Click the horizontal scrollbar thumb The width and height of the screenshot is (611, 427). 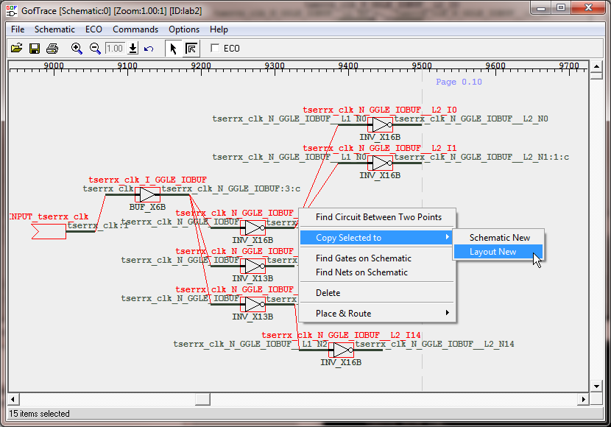click(x=202, y=399)
